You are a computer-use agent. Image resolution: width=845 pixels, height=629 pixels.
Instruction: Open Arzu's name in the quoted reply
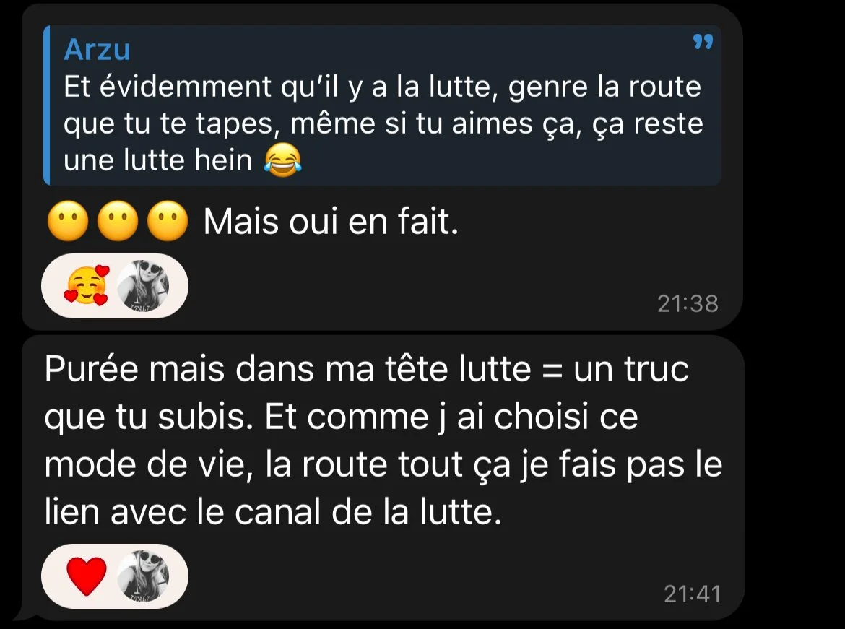97,50
